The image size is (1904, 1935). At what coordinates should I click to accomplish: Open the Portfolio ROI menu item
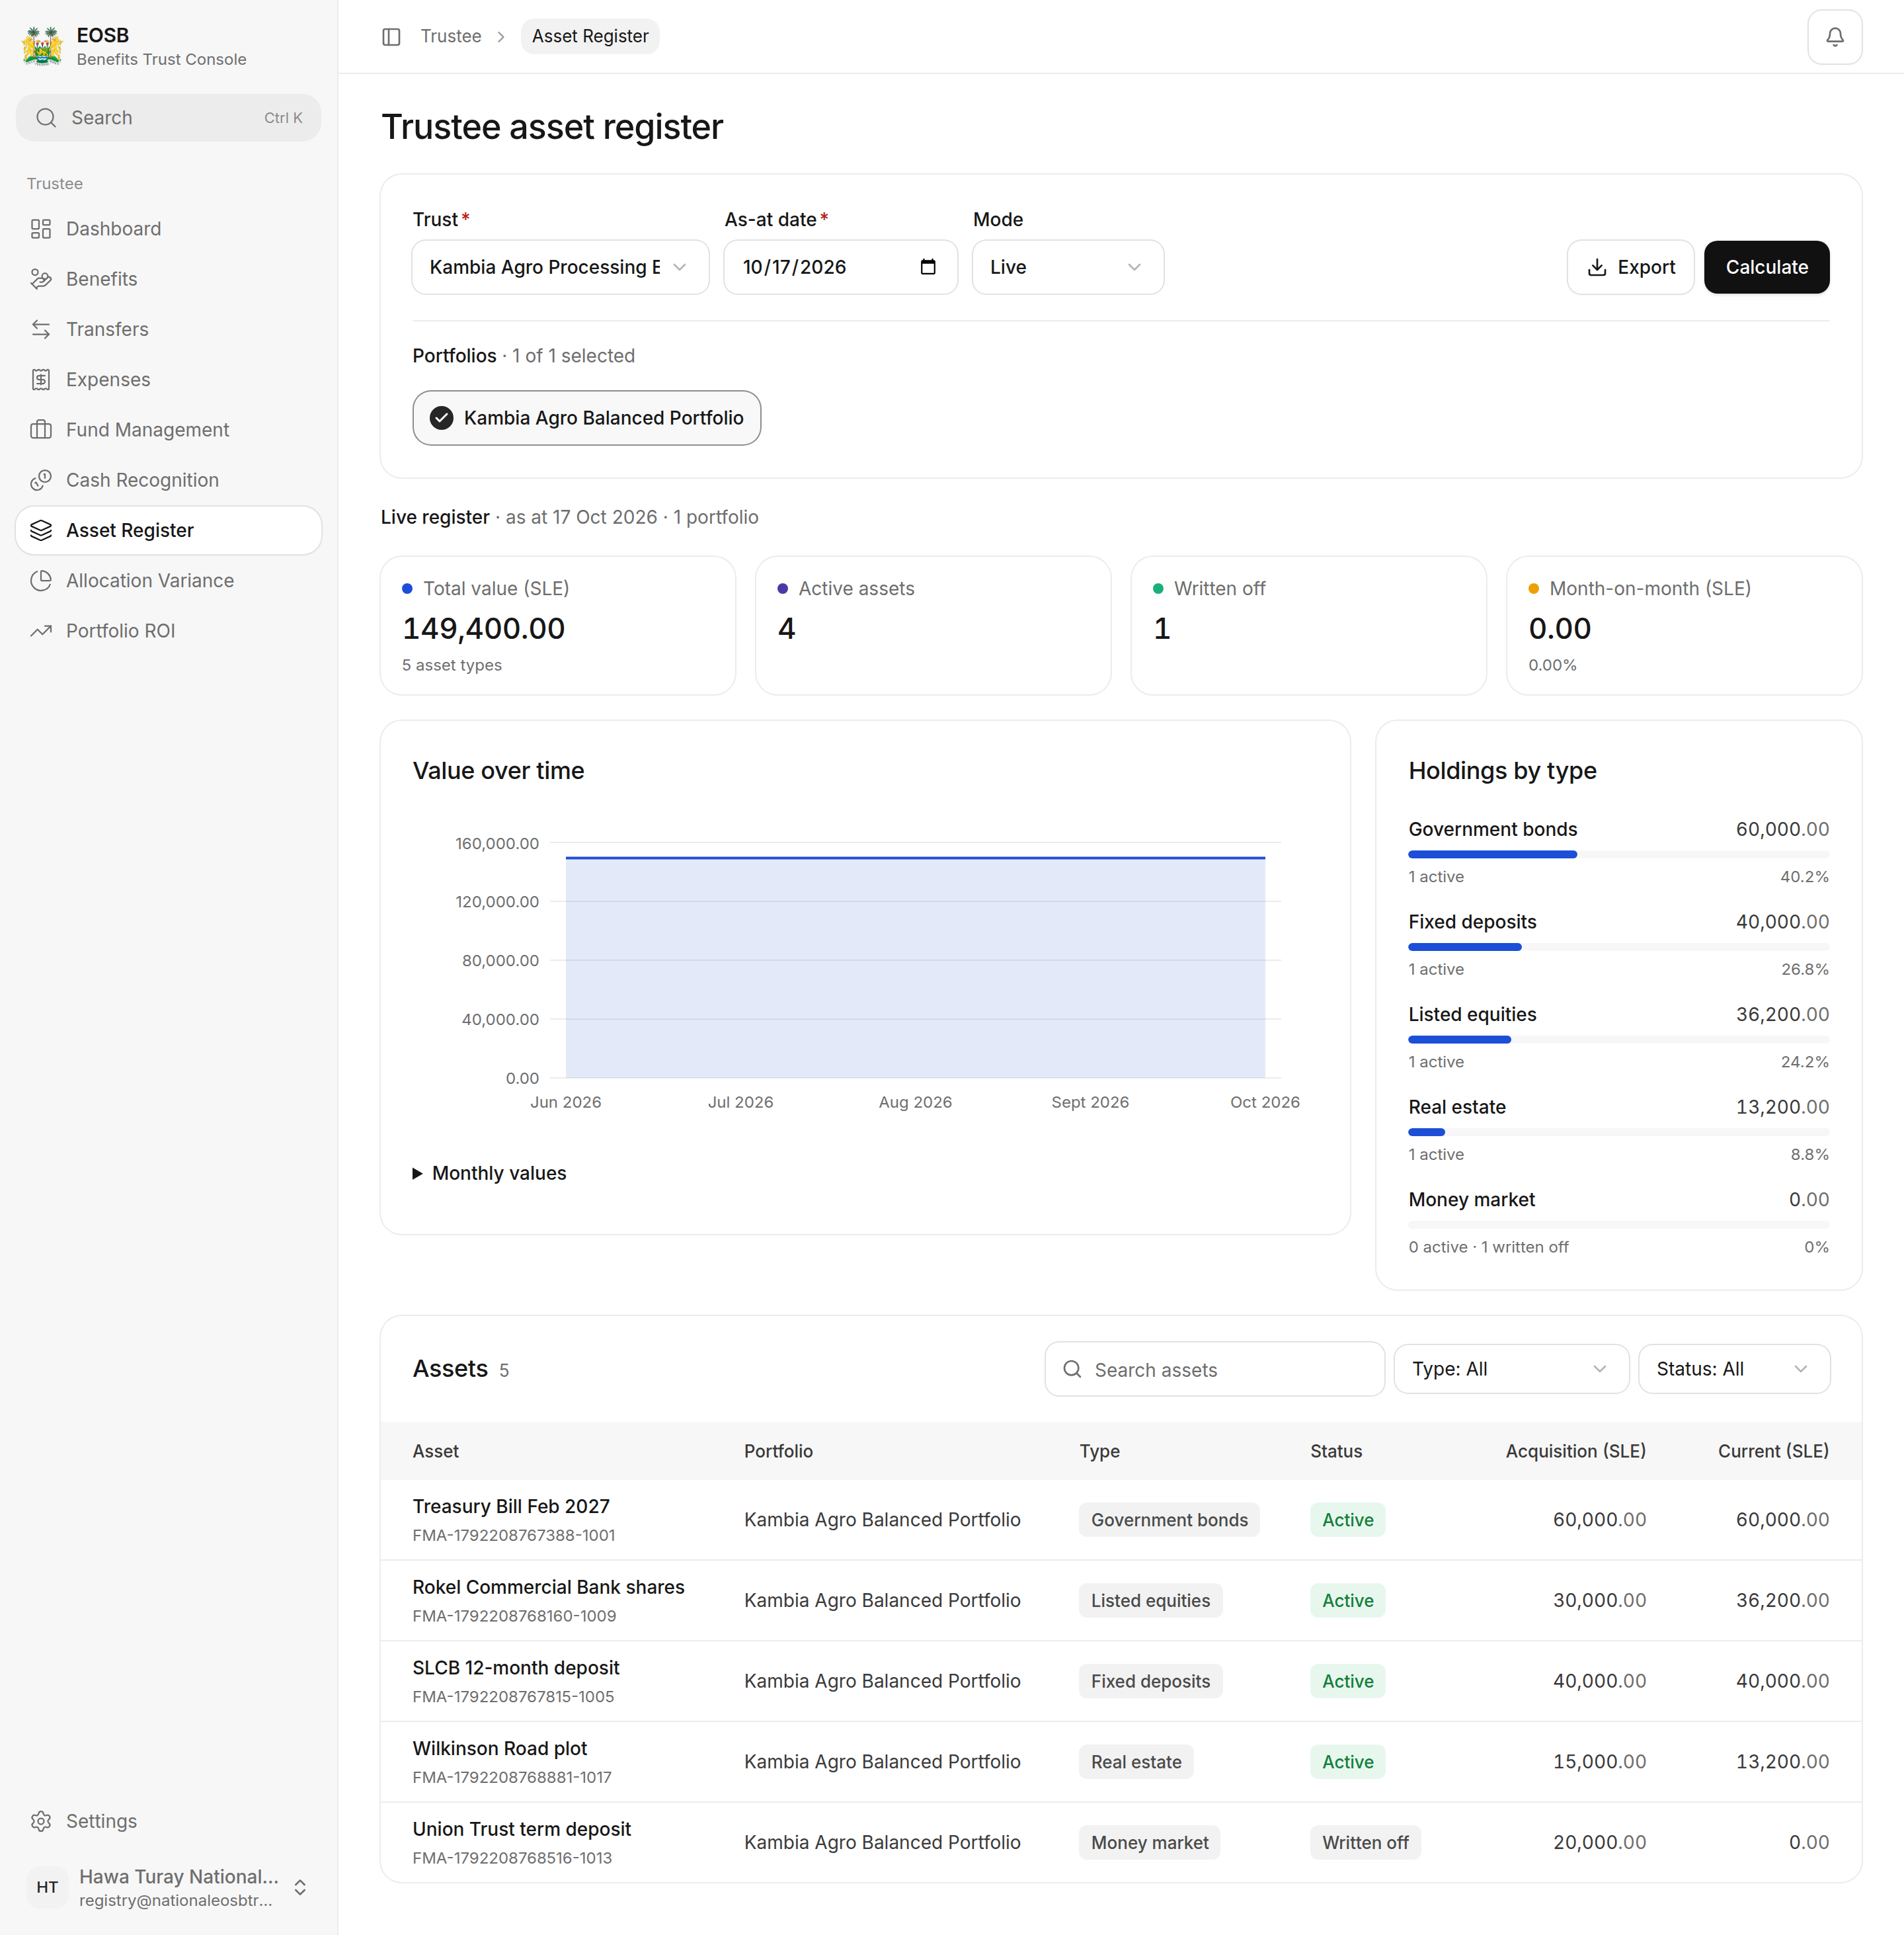(168, 630)
